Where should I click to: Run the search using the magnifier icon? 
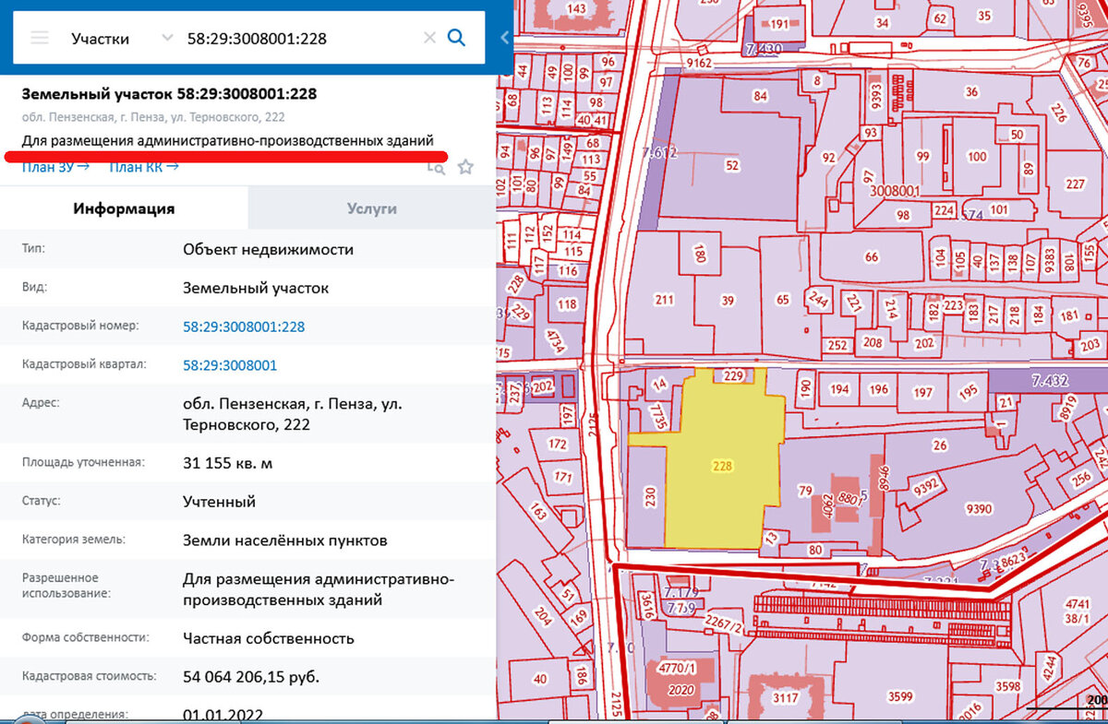pos(456,38)
